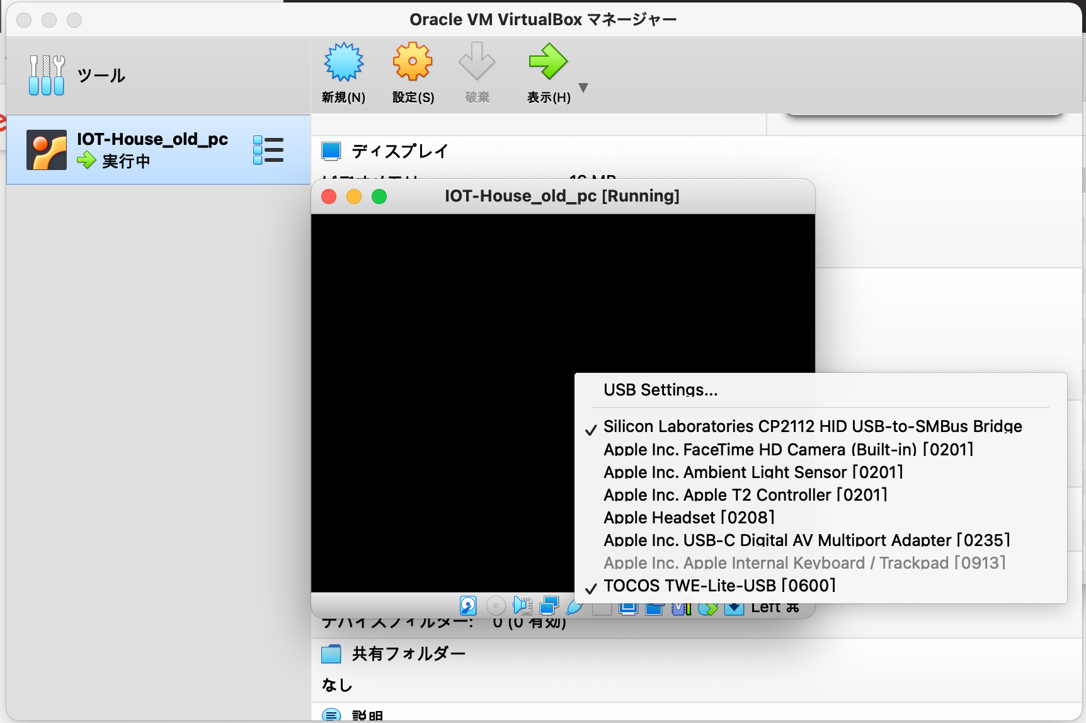
Task: Click the 共有フォルダー folder icon
Action: coord(331,654)
